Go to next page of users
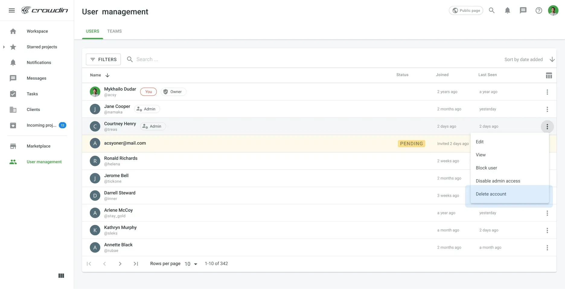Image resolution: width=565 pixels, height=289 pixels. tap(120, 264)
